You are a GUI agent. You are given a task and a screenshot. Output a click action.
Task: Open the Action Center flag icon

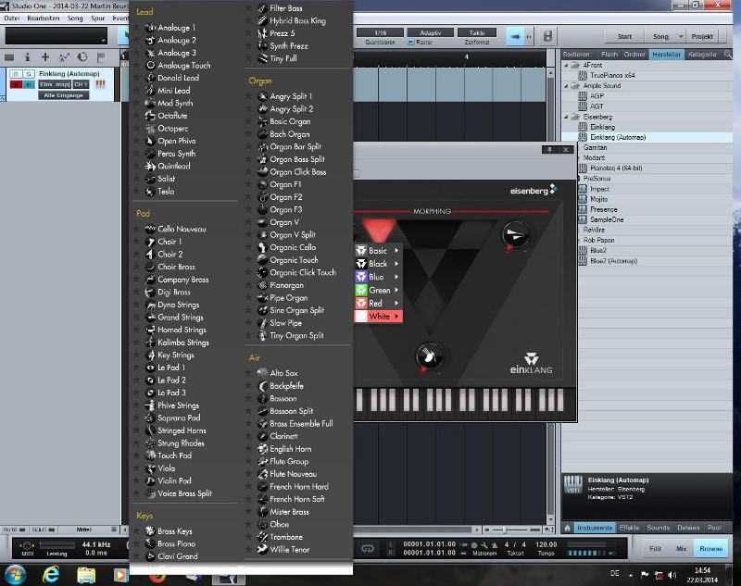645,575
